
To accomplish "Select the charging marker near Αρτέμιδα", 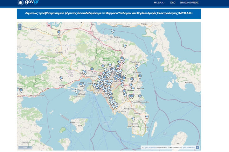I will 133,89.
